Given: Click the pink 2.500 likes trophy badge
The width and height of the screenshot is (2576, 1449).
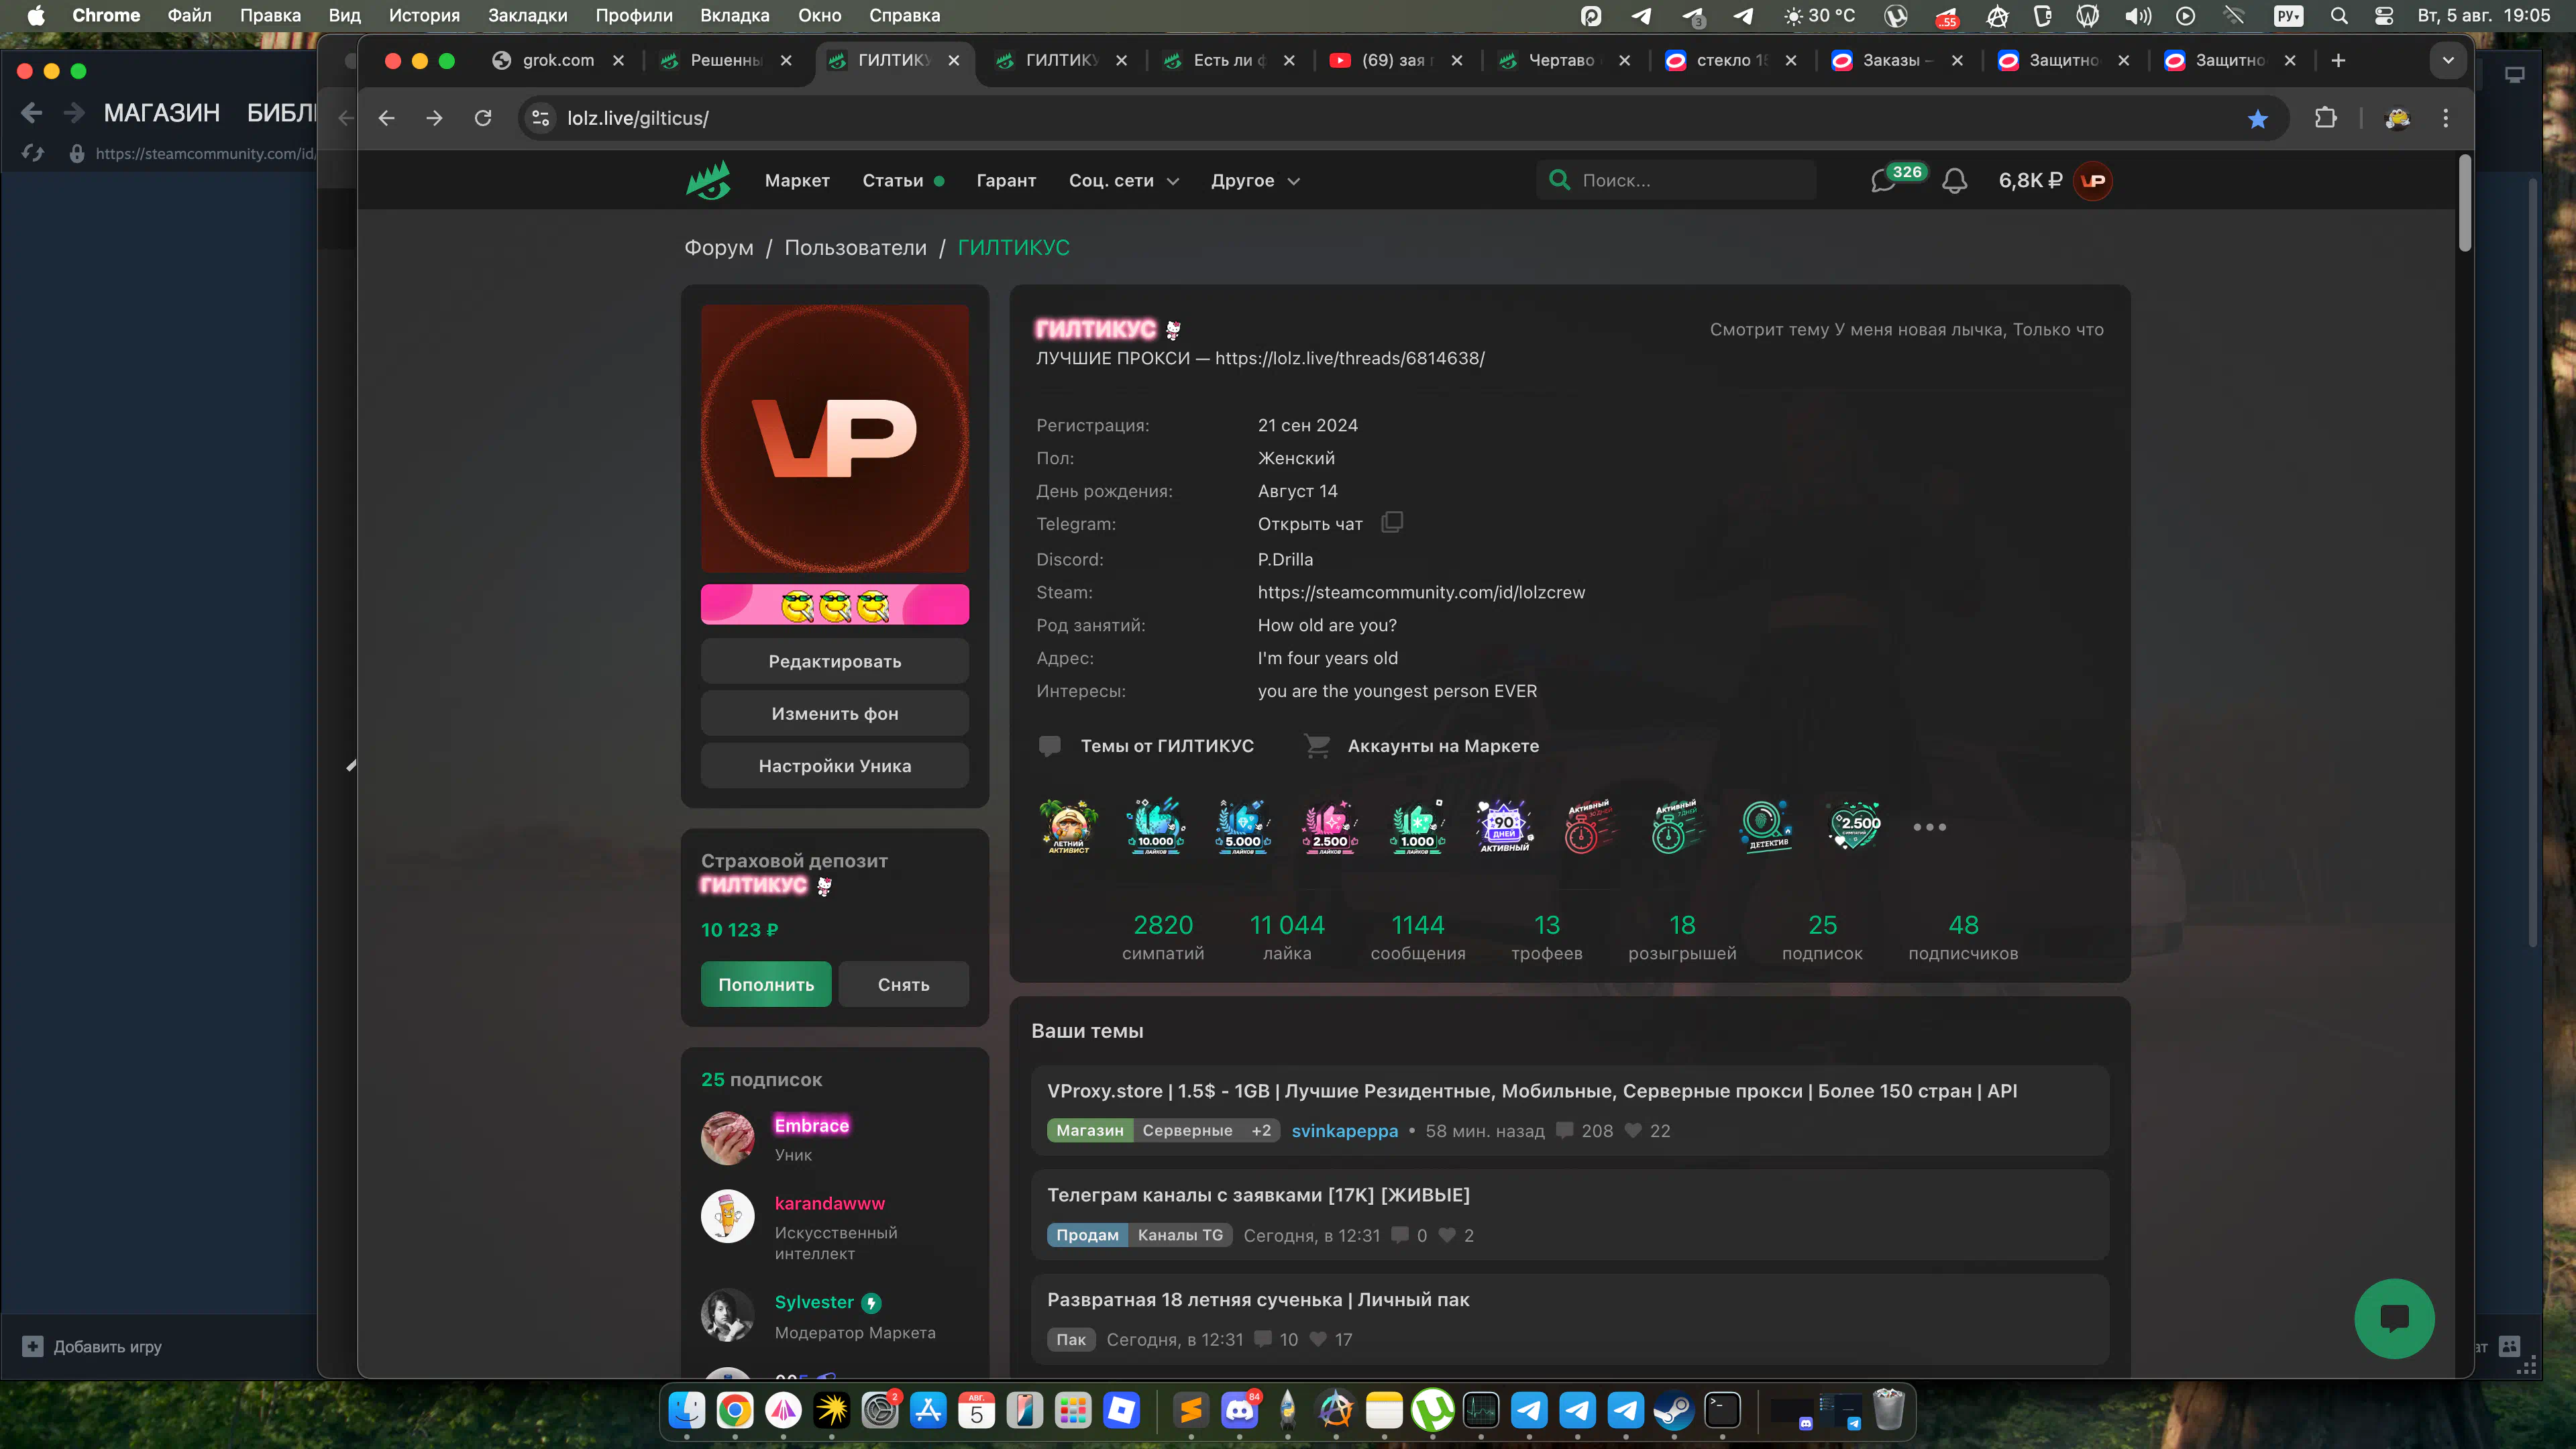Looking at the screenshot, I should (1330, 826).
